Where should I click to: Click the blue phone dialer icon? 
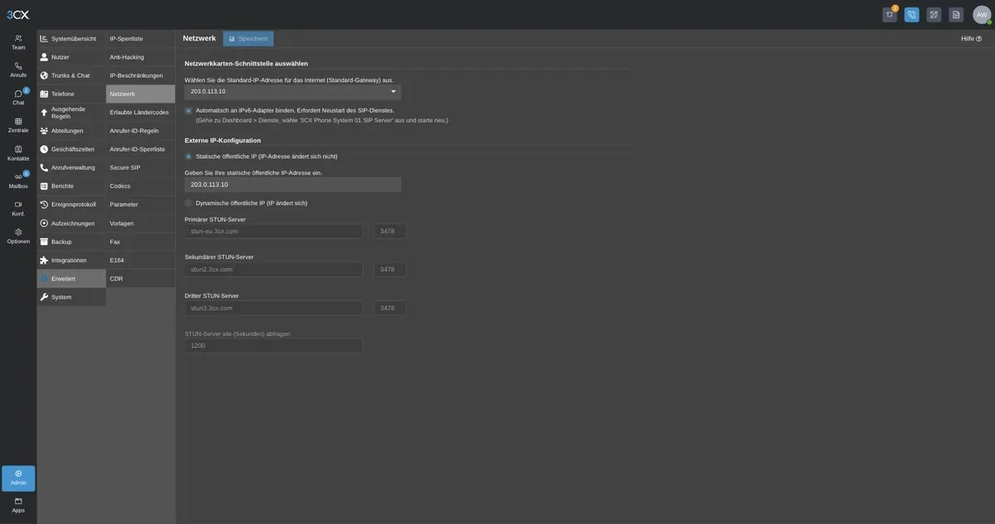click(912, 14)
